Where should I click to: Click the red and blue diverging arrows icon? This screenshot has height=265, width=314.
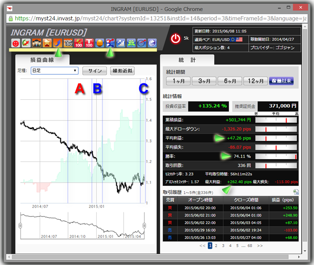click(110, 43)
